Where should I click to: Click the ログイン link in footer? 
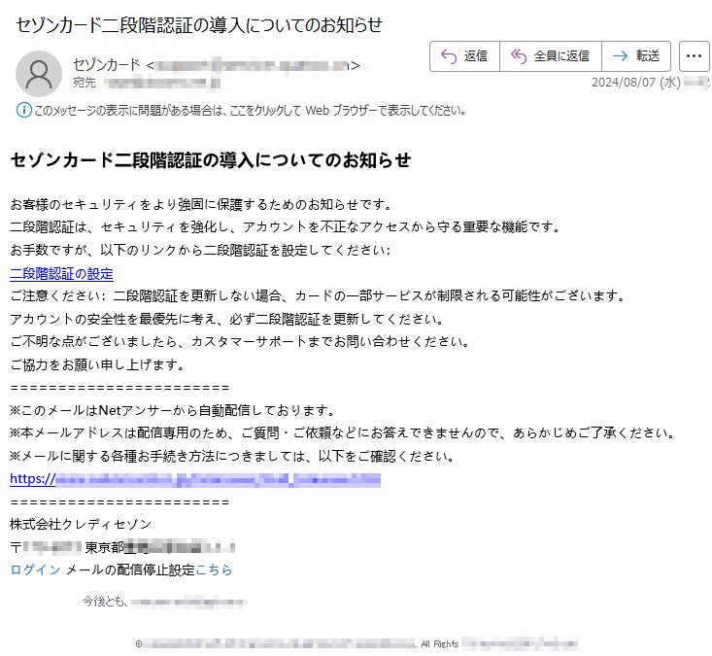tap(35, 570)
